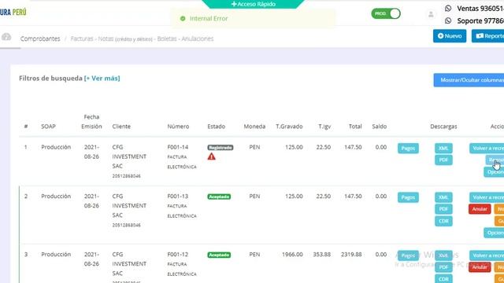Download PDF for invoice F001-14
This screenshot has height=283, width=504.
pos(443,160)
